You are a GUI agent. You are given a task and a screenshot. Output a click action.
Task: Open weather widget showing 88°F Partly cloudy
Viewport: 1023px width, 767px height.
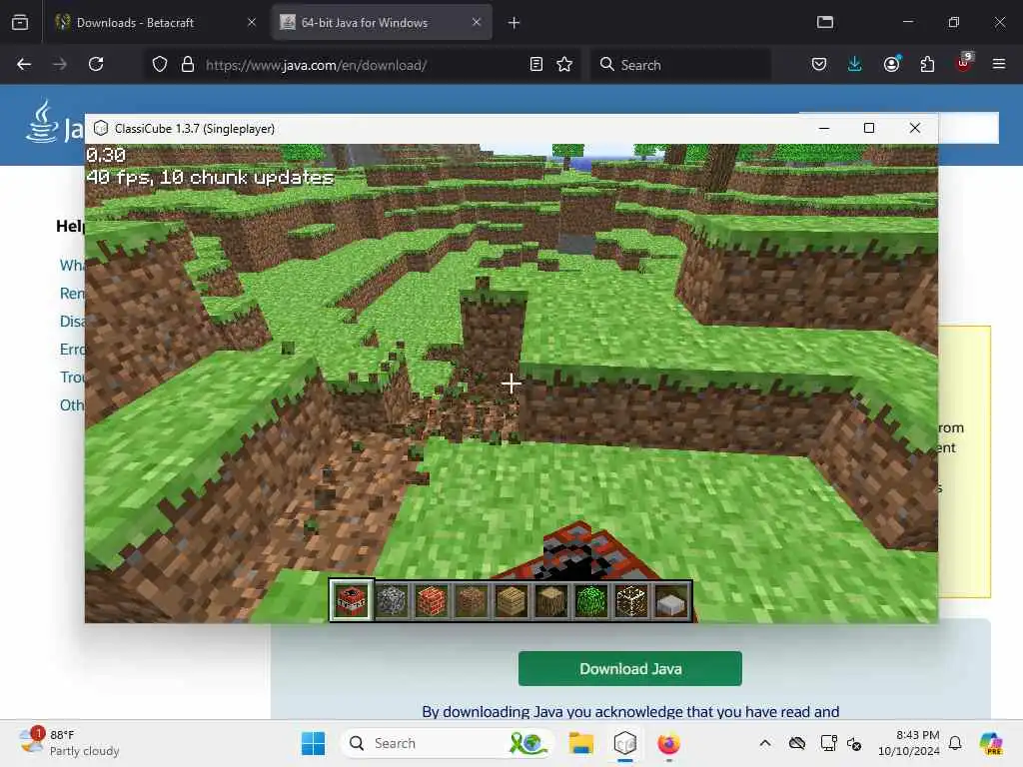pyautogui.click(x=69, y=743)
